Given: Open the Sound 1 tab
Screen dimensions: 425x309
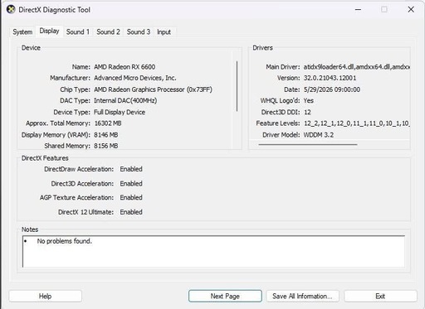Looking at the screenshot, I should pyautogui.click(x=78, y=31).
